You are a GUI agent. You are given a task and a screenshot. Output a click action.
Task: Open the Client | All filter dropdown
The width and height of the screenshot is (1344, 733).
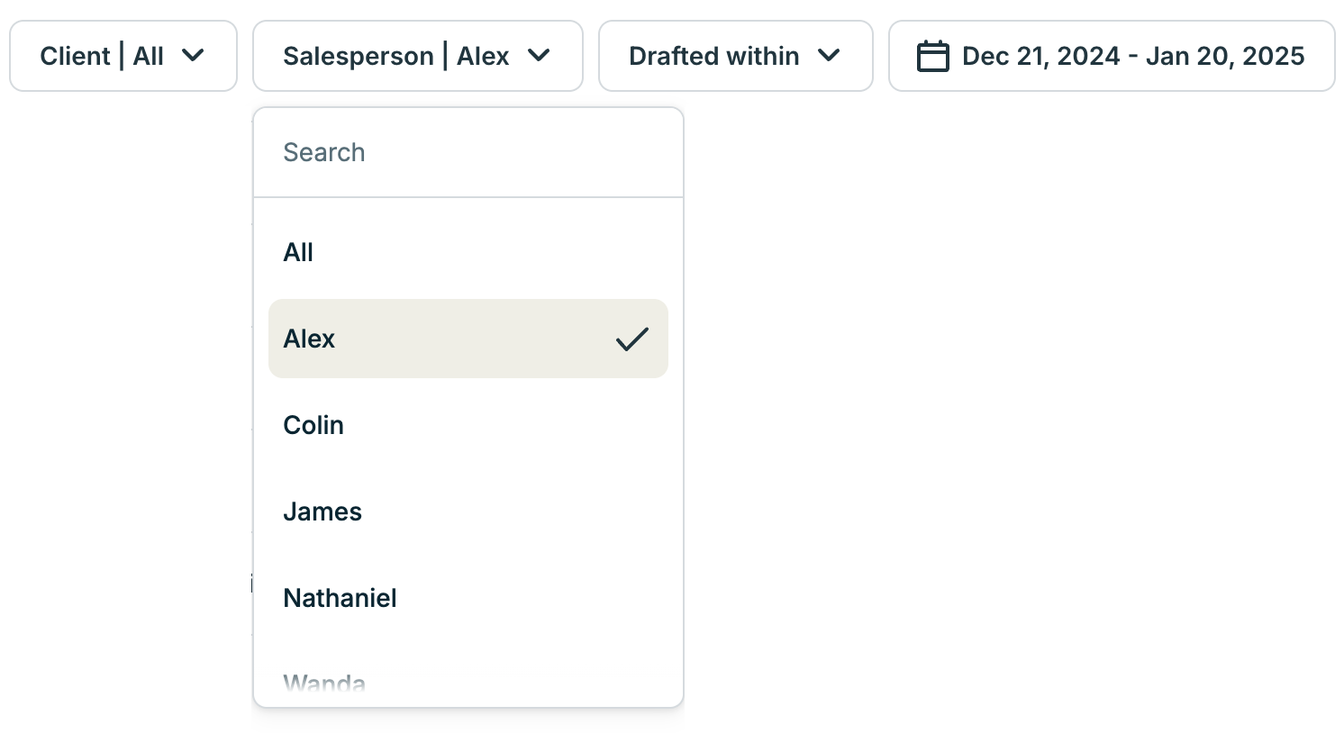coord(123,56)
